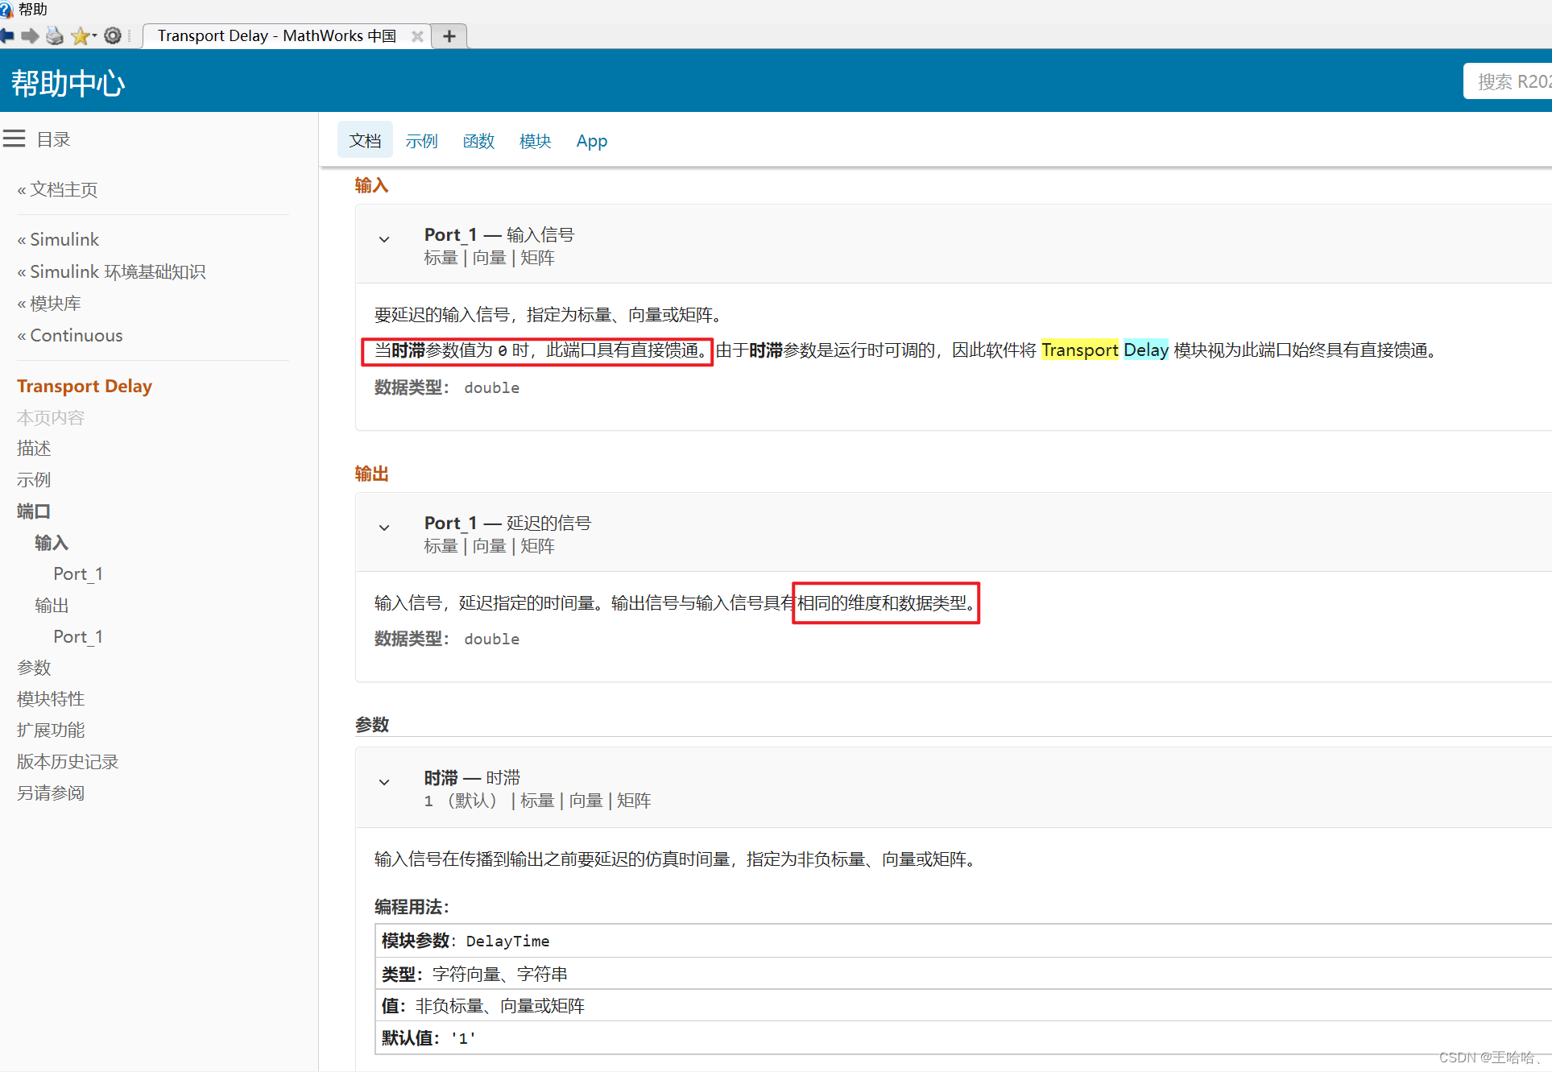The width and height of the screenshot is (1552, 1072).
Task: Collapse the 时滞 parameter section chevron
Action: pyautogui.click(x=384, y=782)
